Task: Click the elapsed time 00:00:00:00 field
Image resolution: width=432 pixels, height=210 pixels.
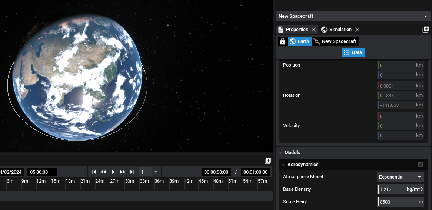Action: pyautogui.click(x=216, y=172)
